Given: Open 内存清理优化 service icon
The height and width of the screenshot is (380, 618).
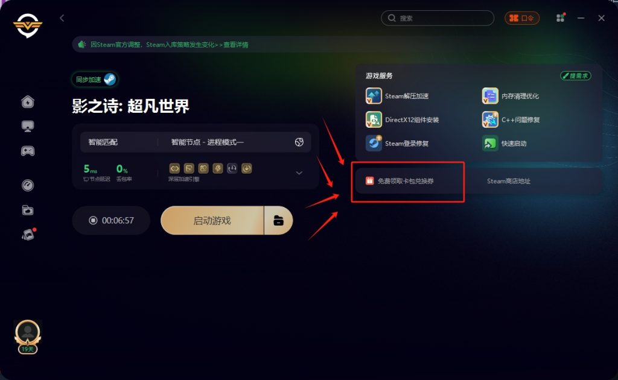Looking at the screenshot, I should 490,96.
